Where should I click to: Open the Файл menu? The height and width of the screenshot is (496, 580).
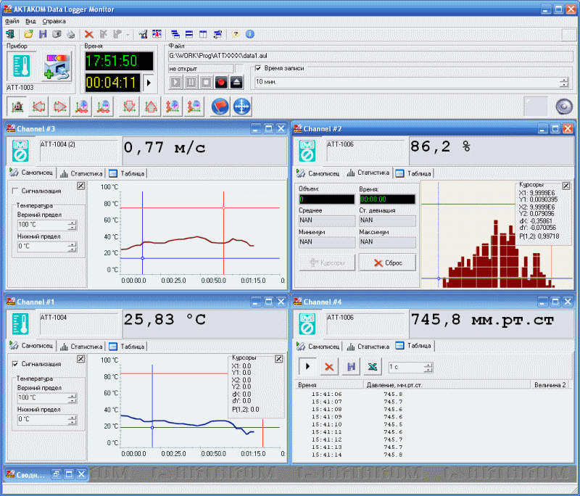12,21
